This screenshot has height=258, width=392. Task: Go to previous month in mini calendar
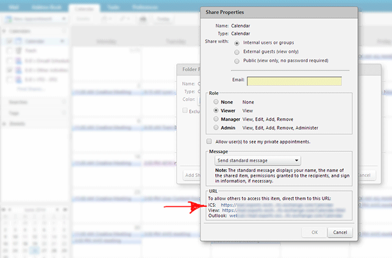tap(10, 209)
